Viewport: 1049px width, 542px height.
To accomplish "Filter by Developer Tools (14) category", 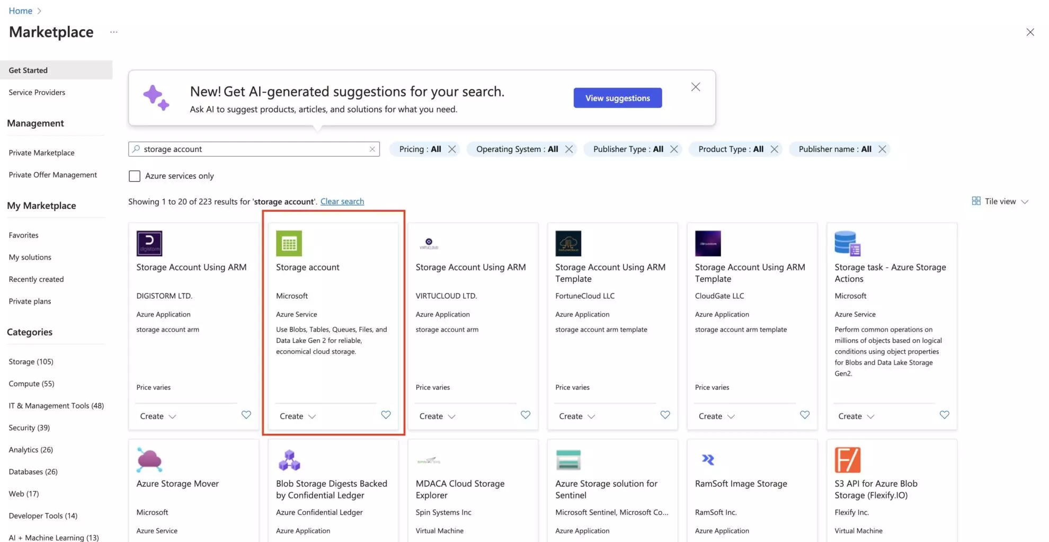I will (43, 516).
